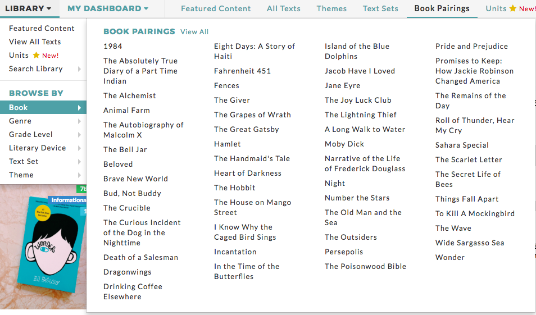Viewport: 536px width, 315px height.
Task: Open The Outsiders book pairing
Action: pyautogui.click(x=351, y=237)
